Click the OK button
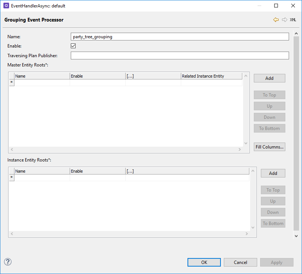This screenshot has height=274, width=302. click(x=204, y=262)
